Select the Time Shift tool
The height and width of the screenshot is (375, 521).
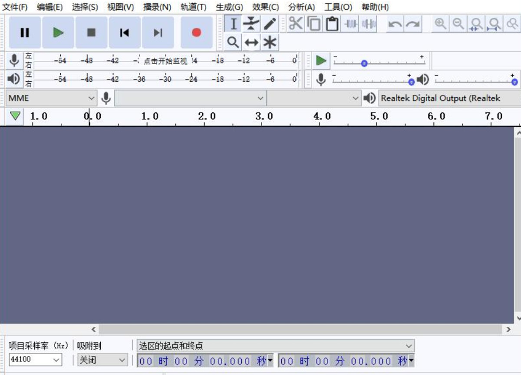[251, 43]
